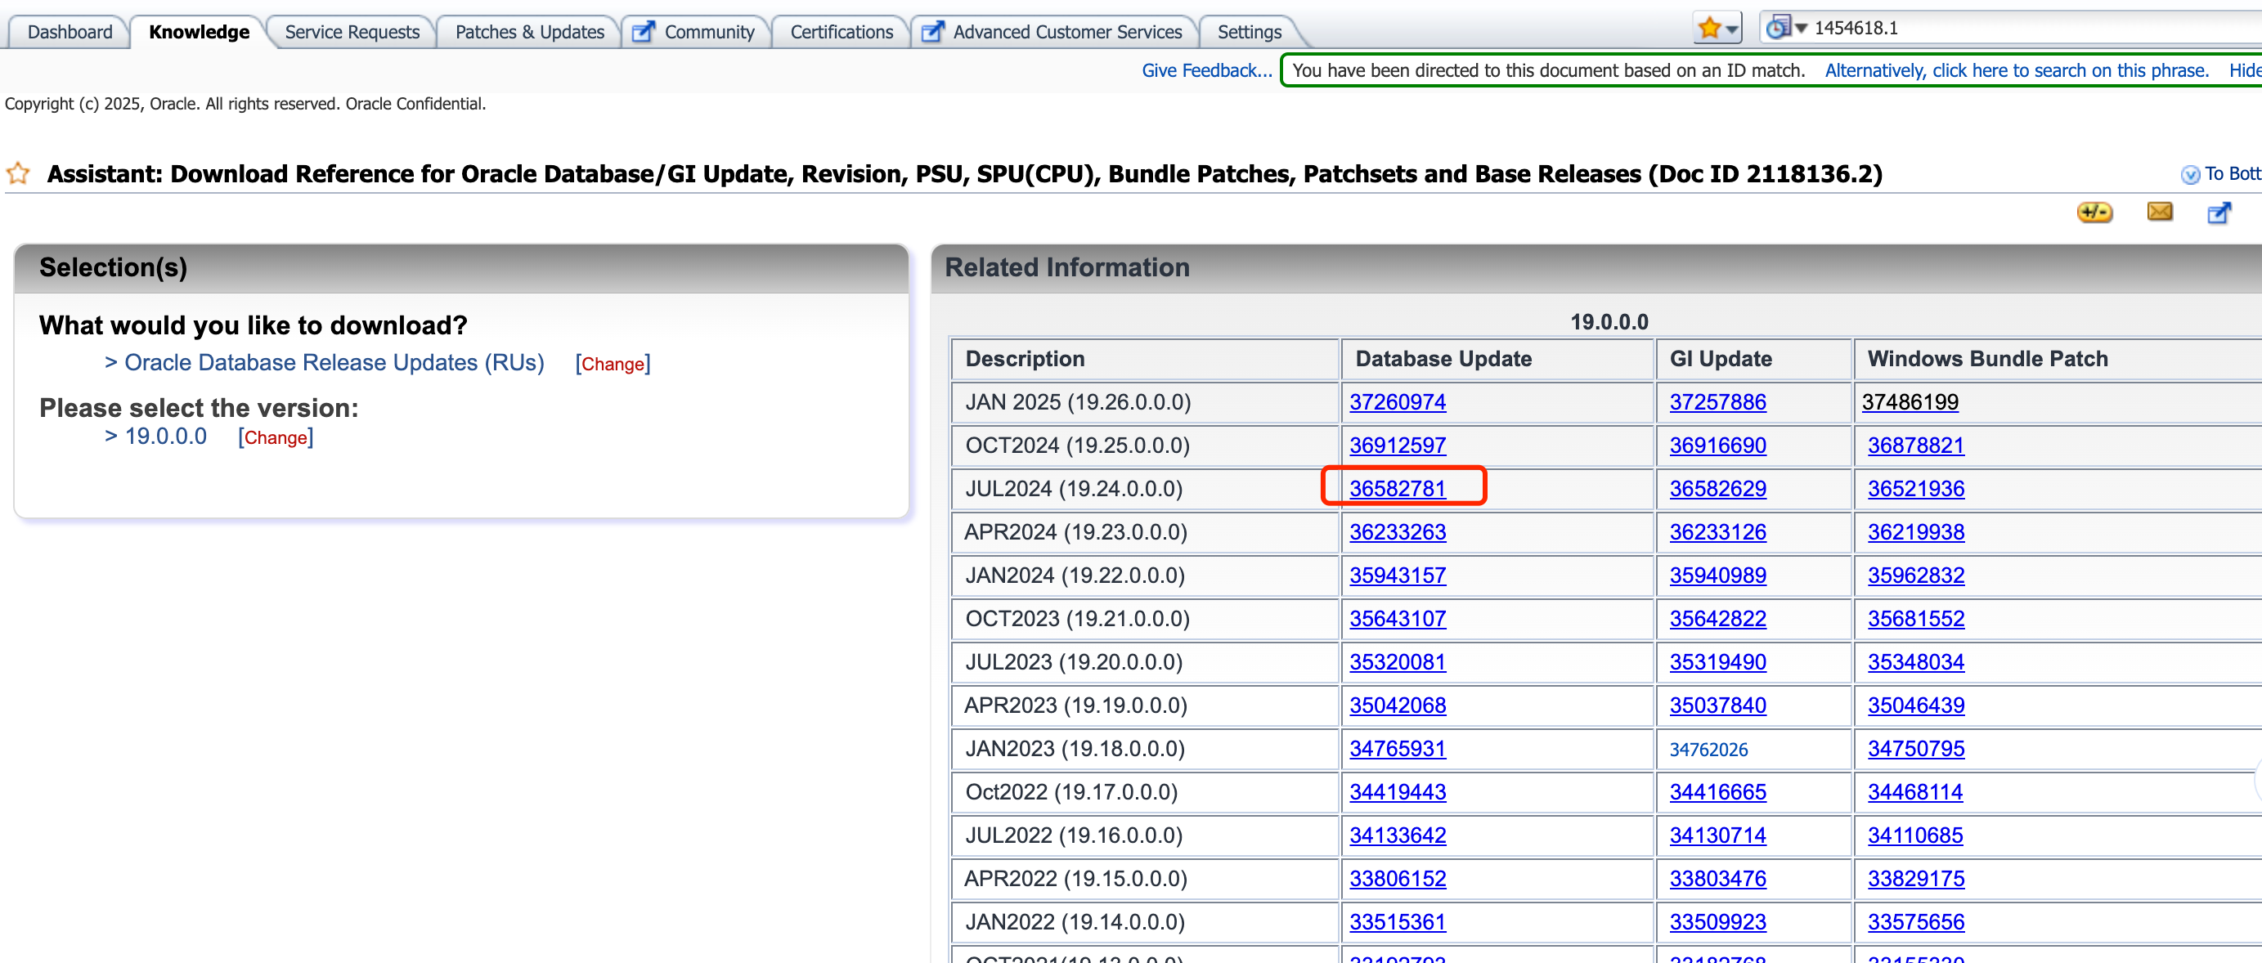Open Database Update patch 36912597
2262x963 pixels.
click(1397, 445)
